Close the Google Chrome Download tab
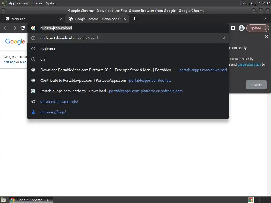271x203 pixels. (125, 19)
